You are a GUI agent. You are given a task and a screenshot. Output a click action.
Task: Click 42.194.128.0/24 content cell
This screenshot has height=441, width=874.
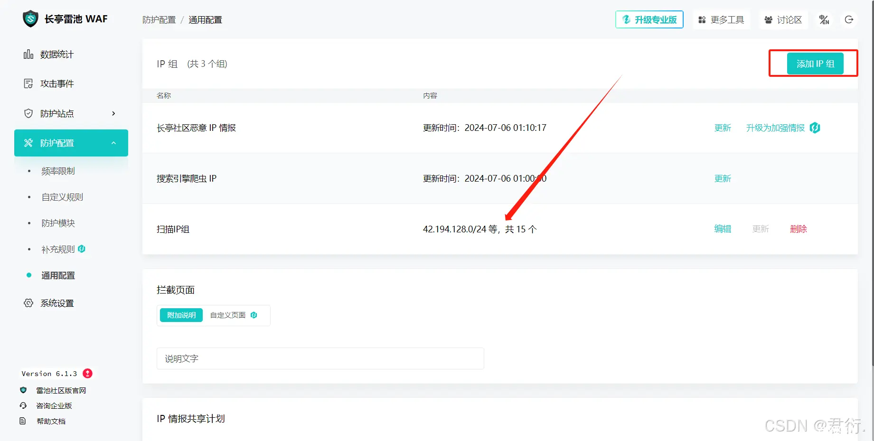479,230
